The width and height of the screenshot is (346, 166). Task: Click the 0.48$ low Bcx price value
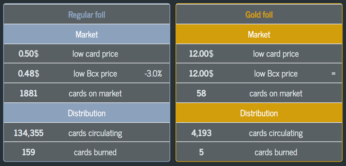(28, 74)
